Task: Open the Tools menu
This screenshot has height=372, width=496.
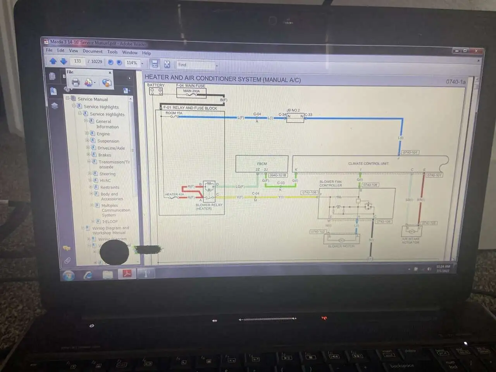Action: click(x=112, y=52)
